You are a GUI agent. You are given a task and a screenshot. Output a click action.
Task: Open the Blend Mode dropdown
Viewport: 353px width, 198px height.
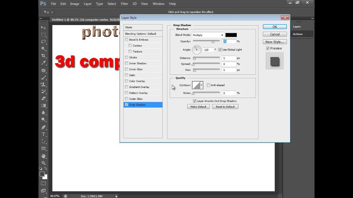208,35
